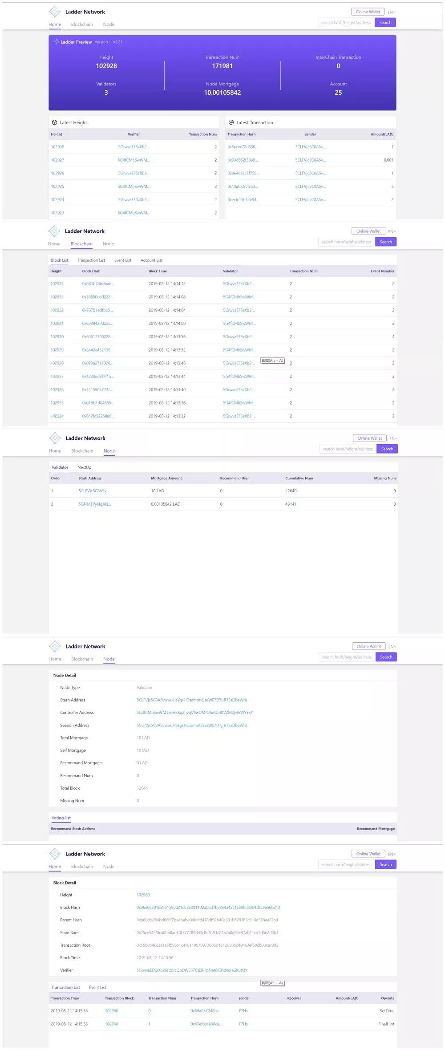
Task: Open EN language dropdown on Block Detail page
Action: click(x=392, y=854)
